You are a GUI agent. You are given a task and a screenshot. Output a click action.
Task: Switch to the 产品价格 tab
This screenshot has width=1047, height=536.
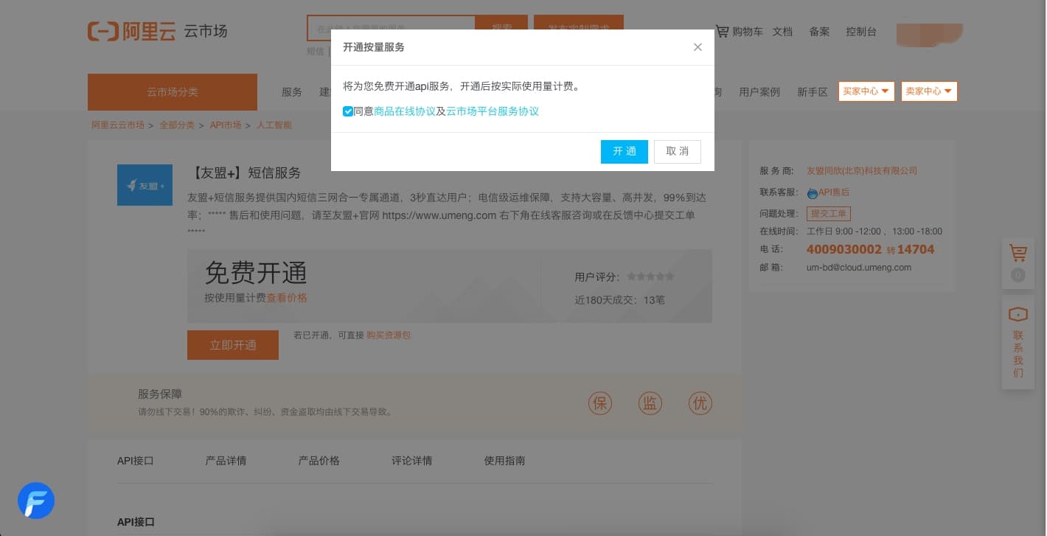point(319,461)
